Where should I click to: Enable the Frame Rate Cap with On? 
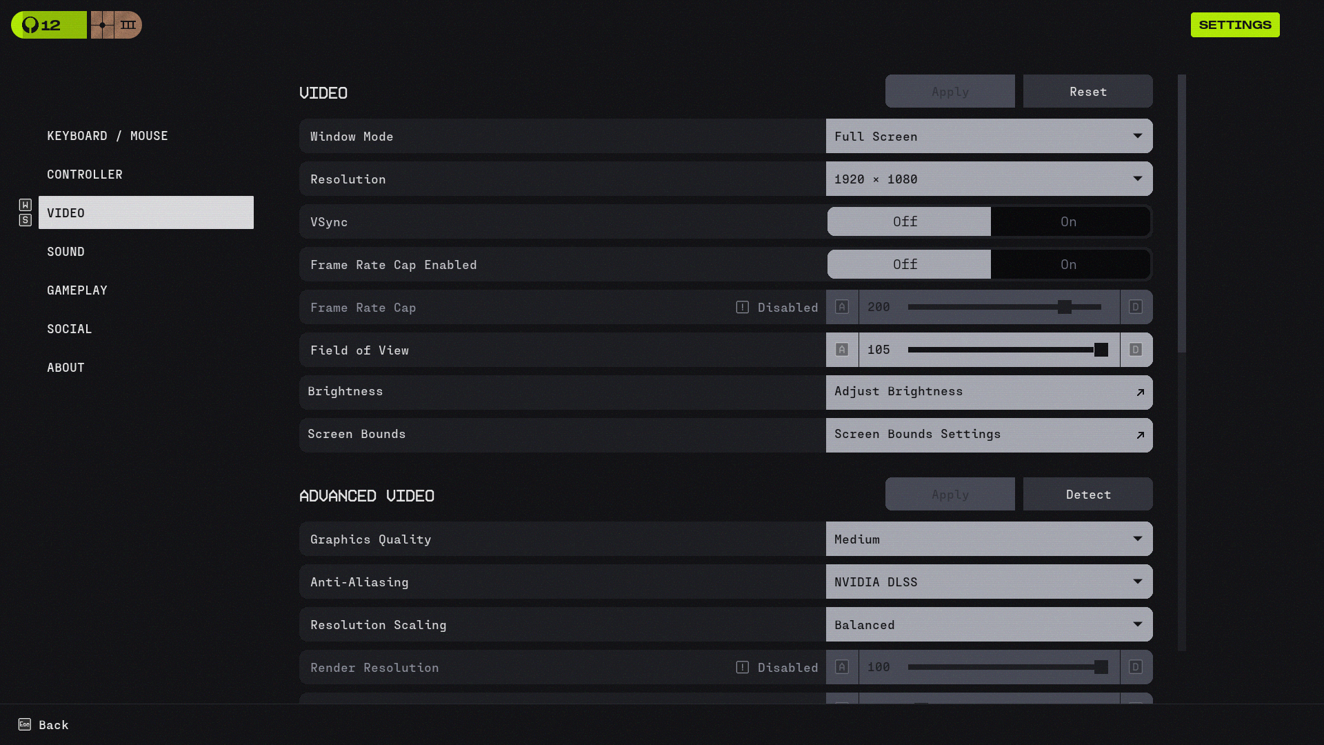coord(1069,265)
